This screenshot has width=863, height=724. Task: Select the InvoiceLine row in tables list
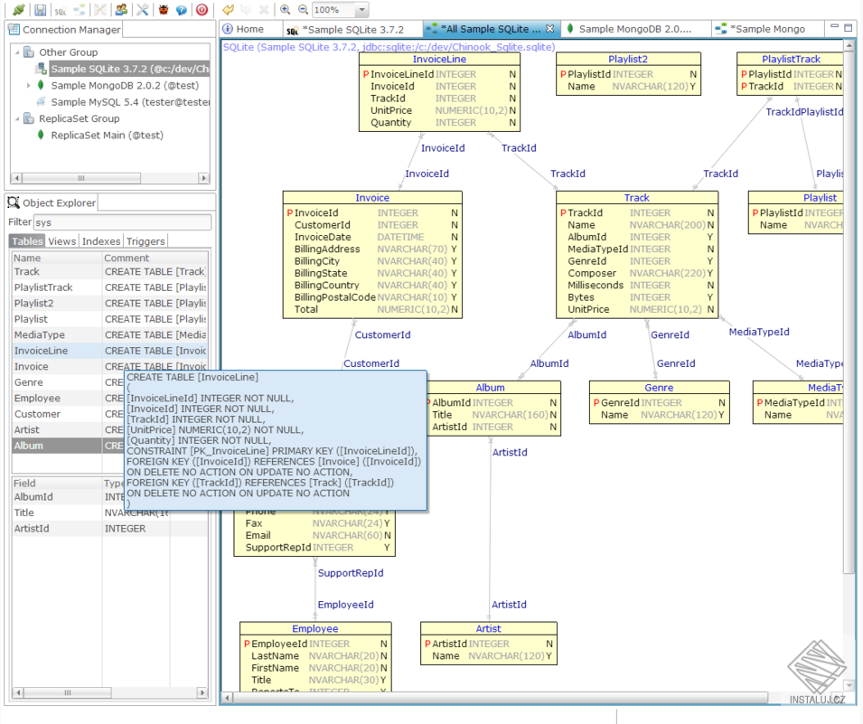coord(110,351)
